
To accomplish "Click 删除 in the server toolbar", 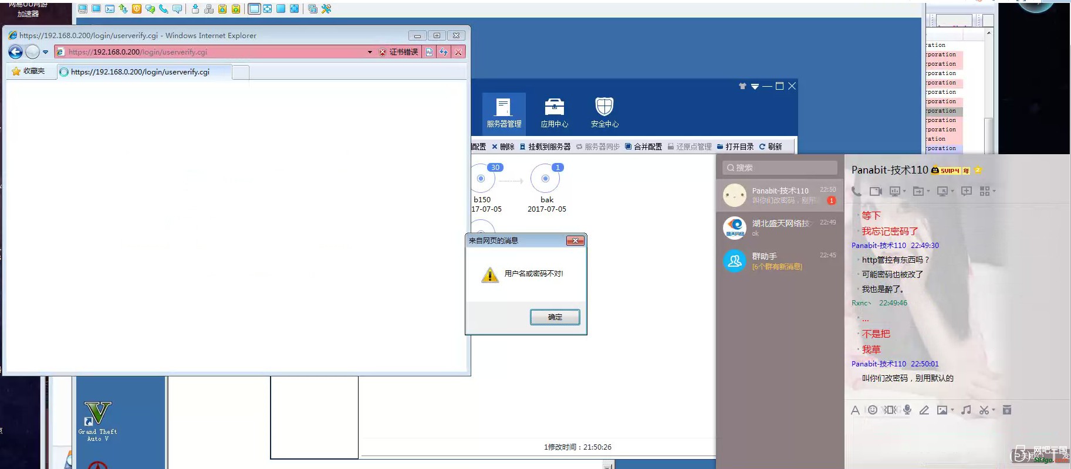I will click(x=503, y=147).
